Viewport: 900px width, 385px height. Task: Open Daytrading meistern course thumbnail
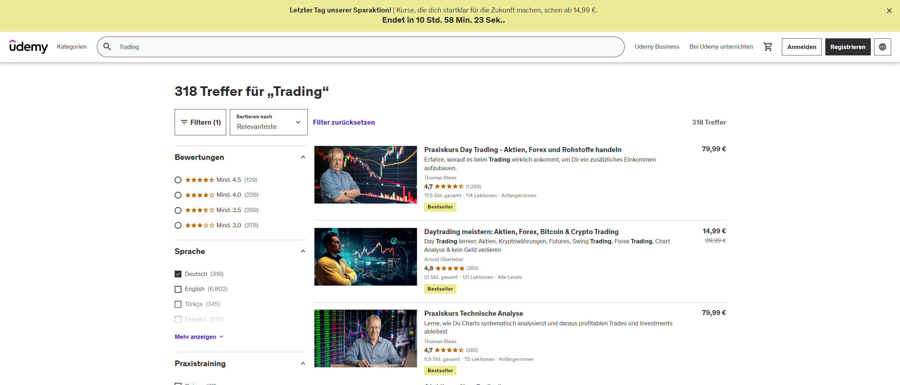click(x=365, y=257)
